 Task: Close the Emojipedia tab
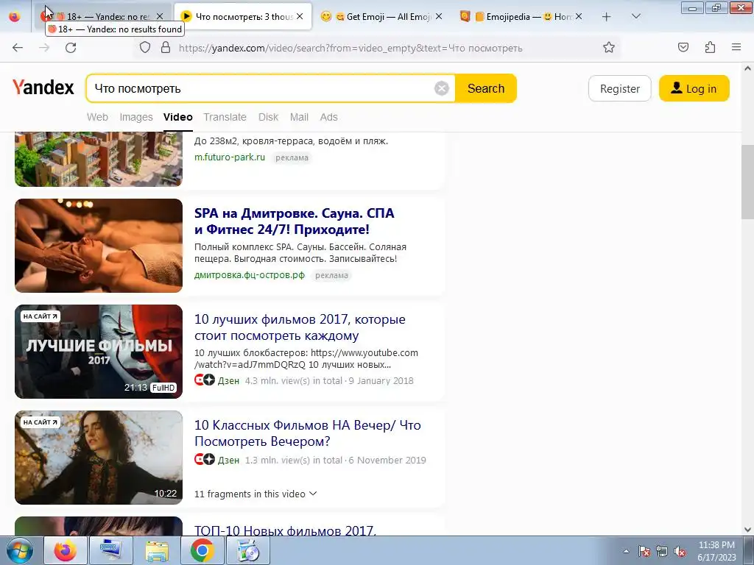[579, 16]
